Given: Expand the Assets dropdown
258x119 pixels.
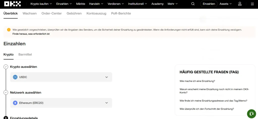Looking at the screenshot, I should [225, 4].
